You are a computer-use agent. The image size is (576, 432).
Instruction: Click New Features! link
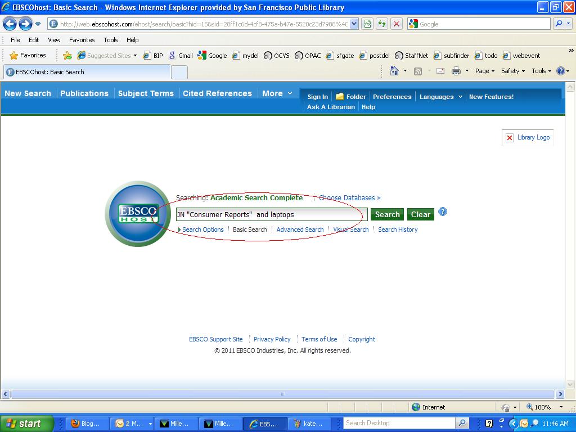click(491, 97)
